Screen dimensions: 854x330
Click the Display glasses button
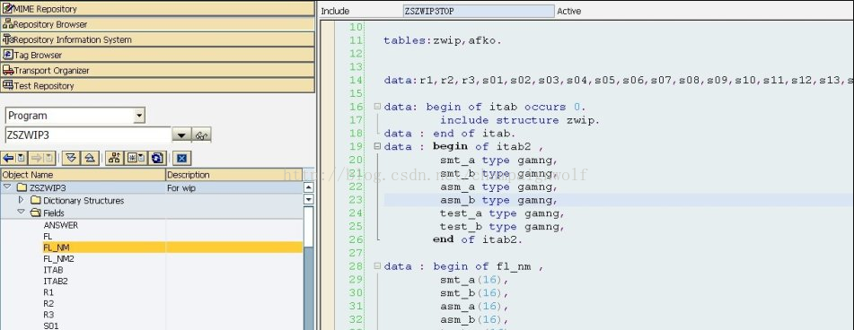coord(201,135)
